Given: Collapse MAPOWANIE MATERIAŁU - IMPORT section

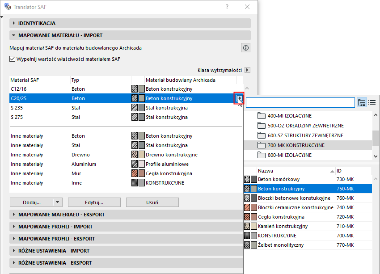Looking at the screenshot, I should pyautogui.click(x=130, y=35).
